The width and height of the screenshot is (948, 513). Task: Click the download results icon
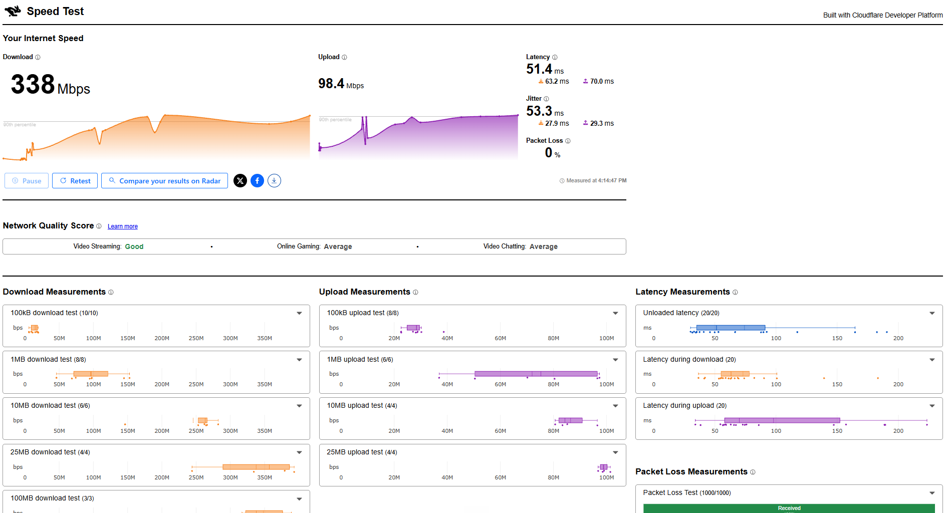[274, 181]
